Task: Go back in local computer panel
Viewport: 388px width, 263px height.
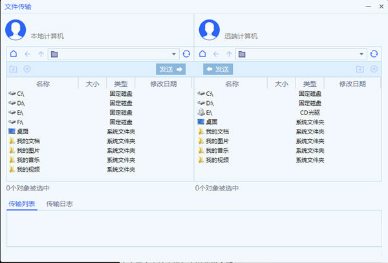Action: (x=27, y=54)
